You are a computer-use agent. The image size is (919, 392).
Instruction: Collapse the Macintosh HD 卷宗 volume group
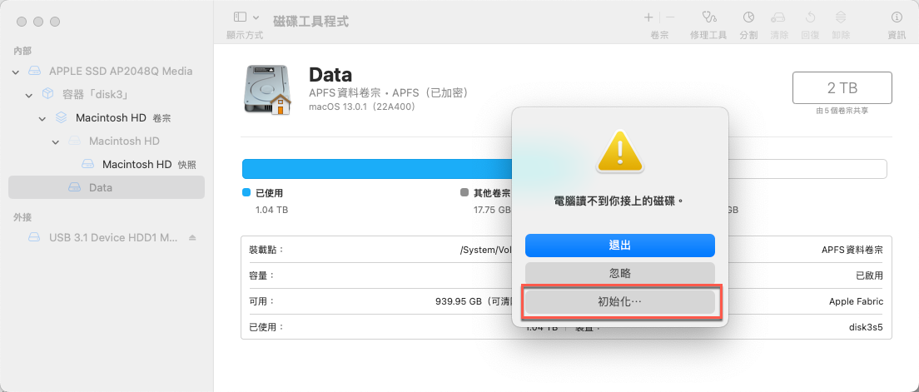coord(42,118)
